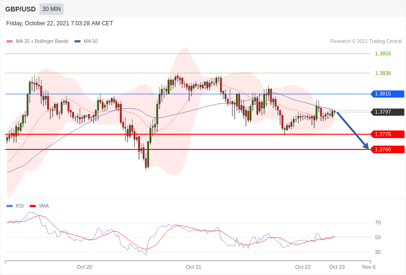This screenshot has height=275, width=406.
Task: Click the RSI 70 axis value
Action: click(378, 222)
